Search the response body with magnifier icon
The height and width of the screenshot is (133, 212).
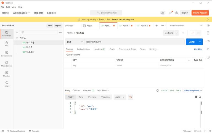coord(200,97)
